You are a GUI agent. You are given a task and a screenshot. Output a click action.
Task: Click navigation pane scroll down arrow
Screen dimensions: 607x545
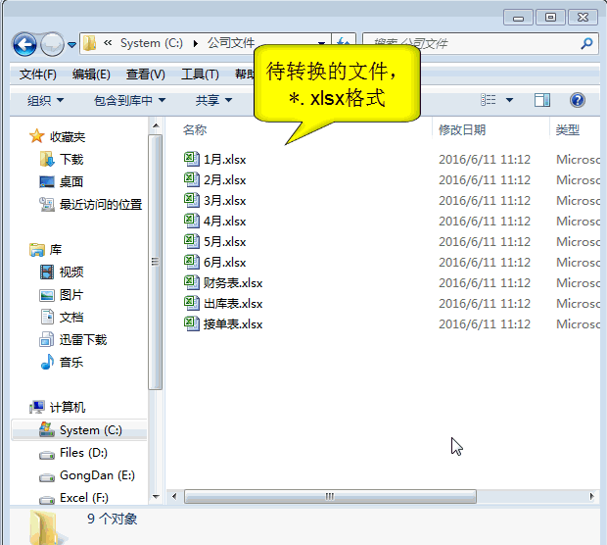coord(156,497)
